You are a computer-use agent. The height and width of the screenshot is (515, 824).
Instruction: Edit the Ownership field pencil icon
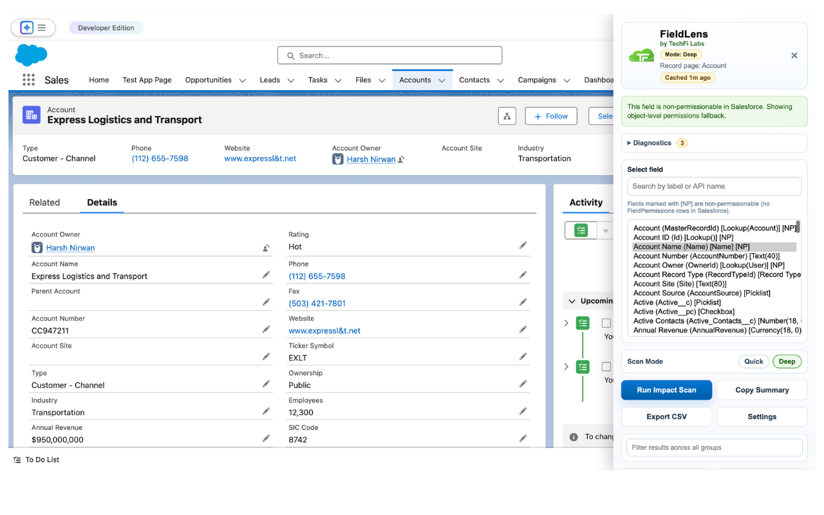point(523,384)
